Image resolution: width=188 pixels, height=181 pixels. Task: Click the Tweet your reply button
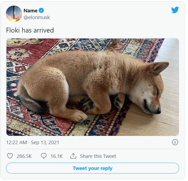click(x=92, y=168)
